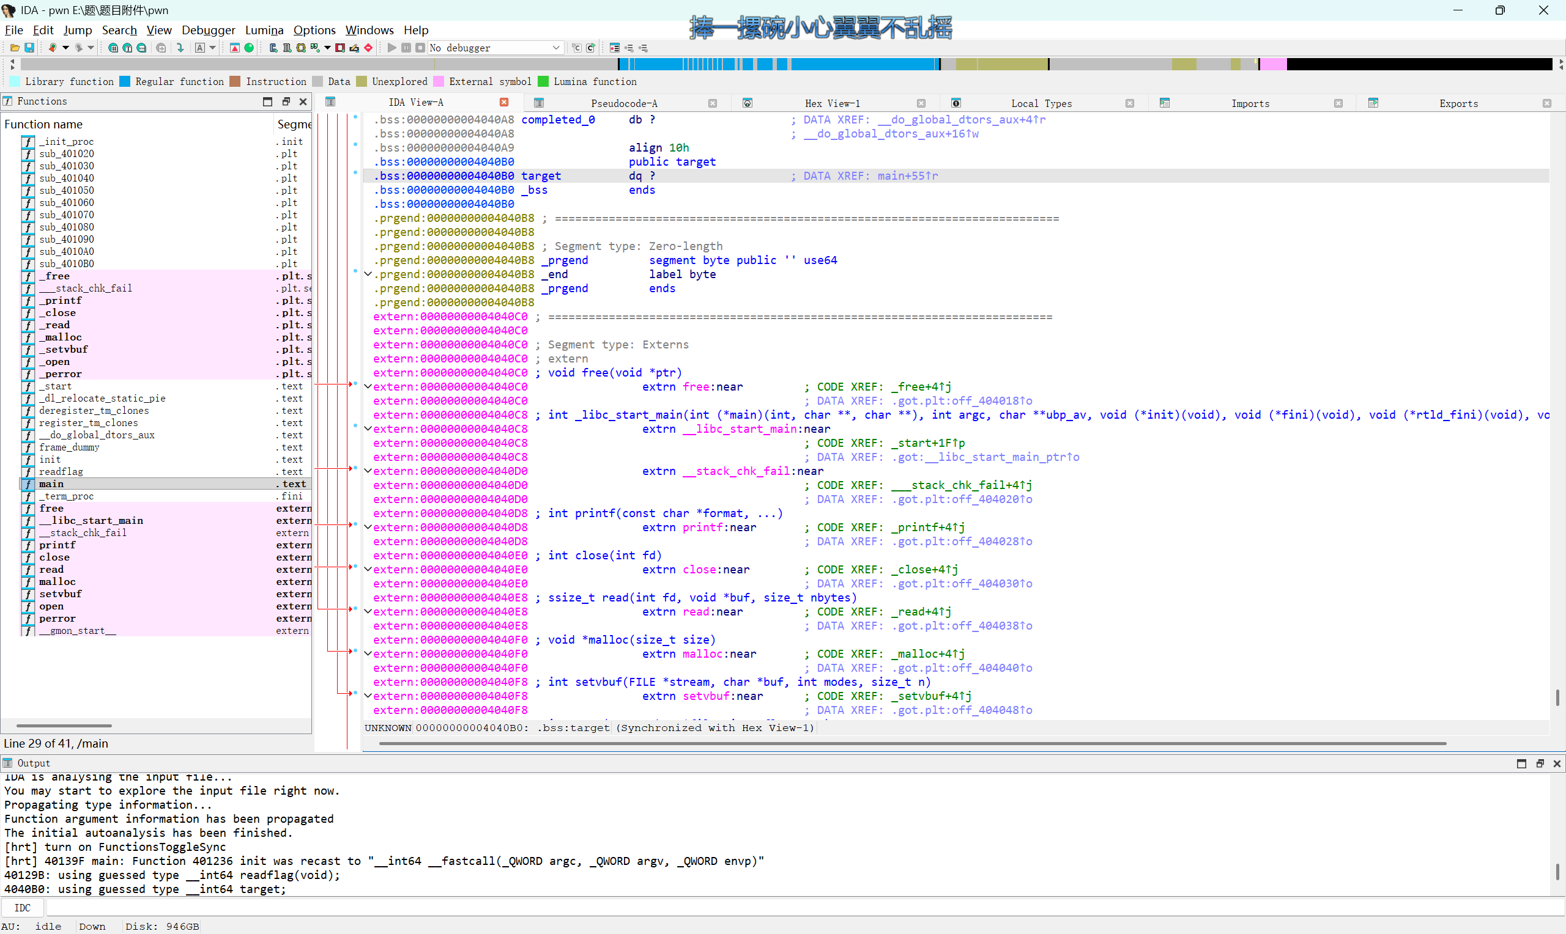Click the IDC console language button
Screen dimensions: 1566x934
pos(23,908)
